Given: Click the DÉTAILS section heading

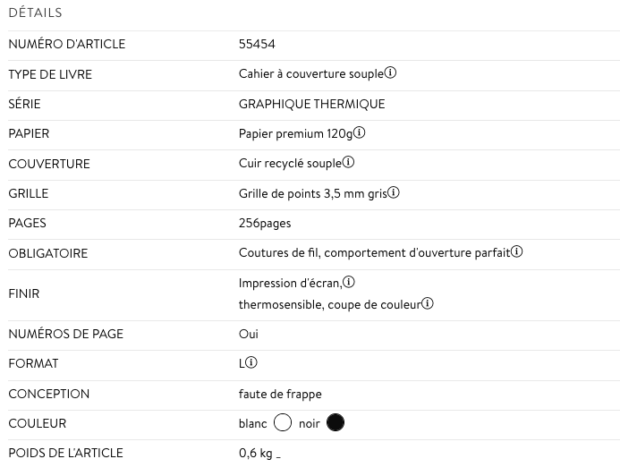Looking at the screenshot, I should [36, 13].
